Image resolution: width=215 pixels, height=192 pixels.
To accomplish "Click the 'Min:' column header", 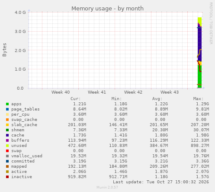I will tap(116, 99).
